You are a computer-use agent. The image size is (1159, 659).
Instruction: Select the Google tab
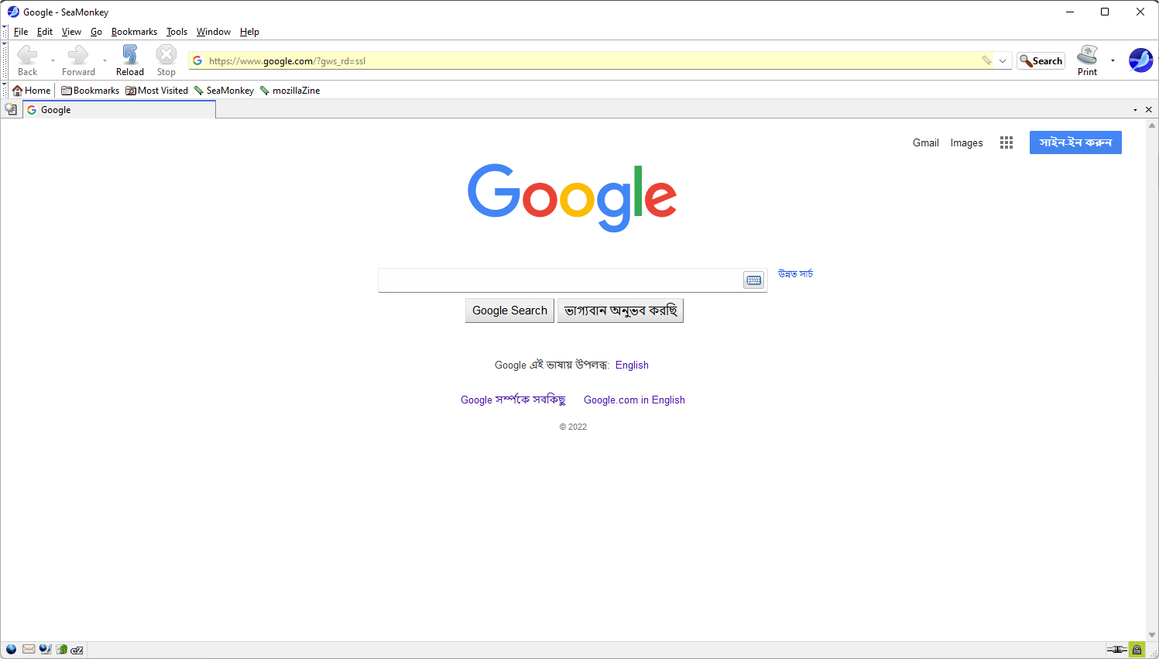click(119, 110)
